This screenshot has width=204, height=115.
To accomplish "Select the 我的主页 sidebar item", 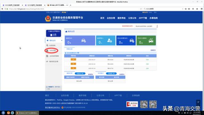I will pos(54,41).
